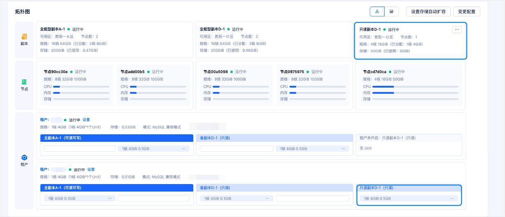The height and width of the screenshot is (217, 505).
Task: Click 存储: 200GiB (已使用: 0.46GiB) text
Action: tap(229, 51)
